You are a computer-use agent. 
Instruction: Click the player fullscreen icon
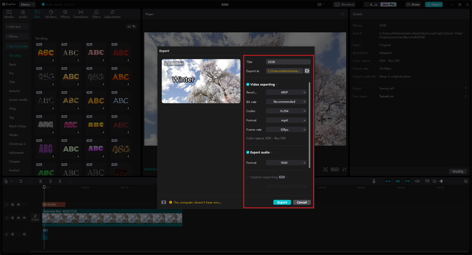click(344, 170)
